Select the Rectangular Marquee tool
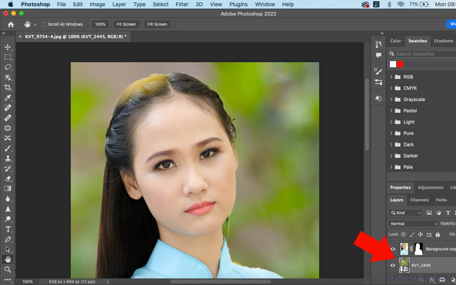 [x=8, y=58]
